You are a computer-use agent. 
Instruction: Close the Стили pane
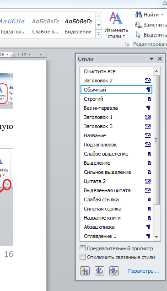(x=160, y=59)
